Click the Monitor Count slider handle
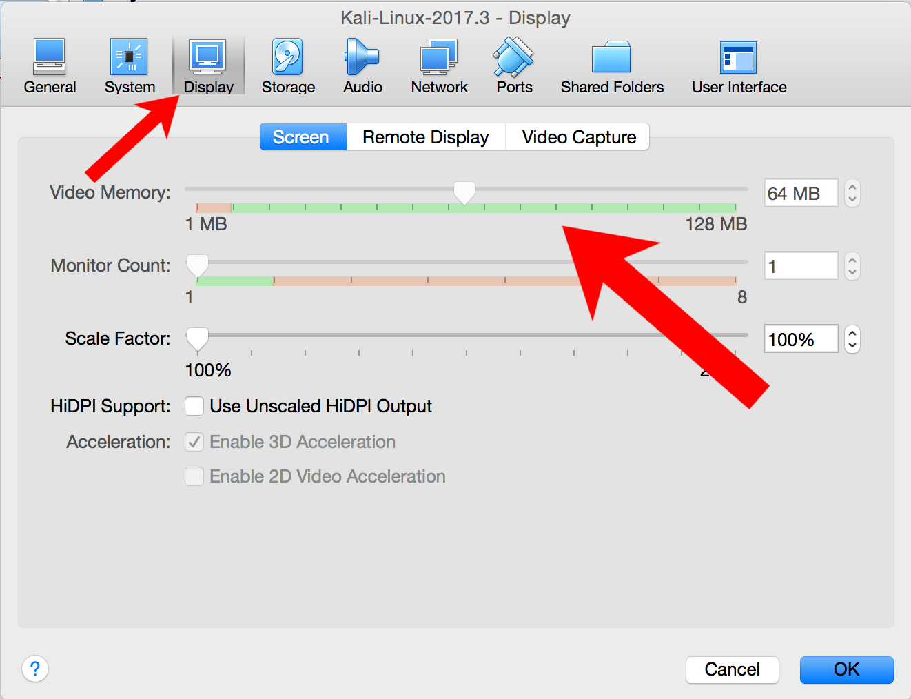The height and width of the screenshot is (699, 911). pyautogui.click(x=198, y=266)
